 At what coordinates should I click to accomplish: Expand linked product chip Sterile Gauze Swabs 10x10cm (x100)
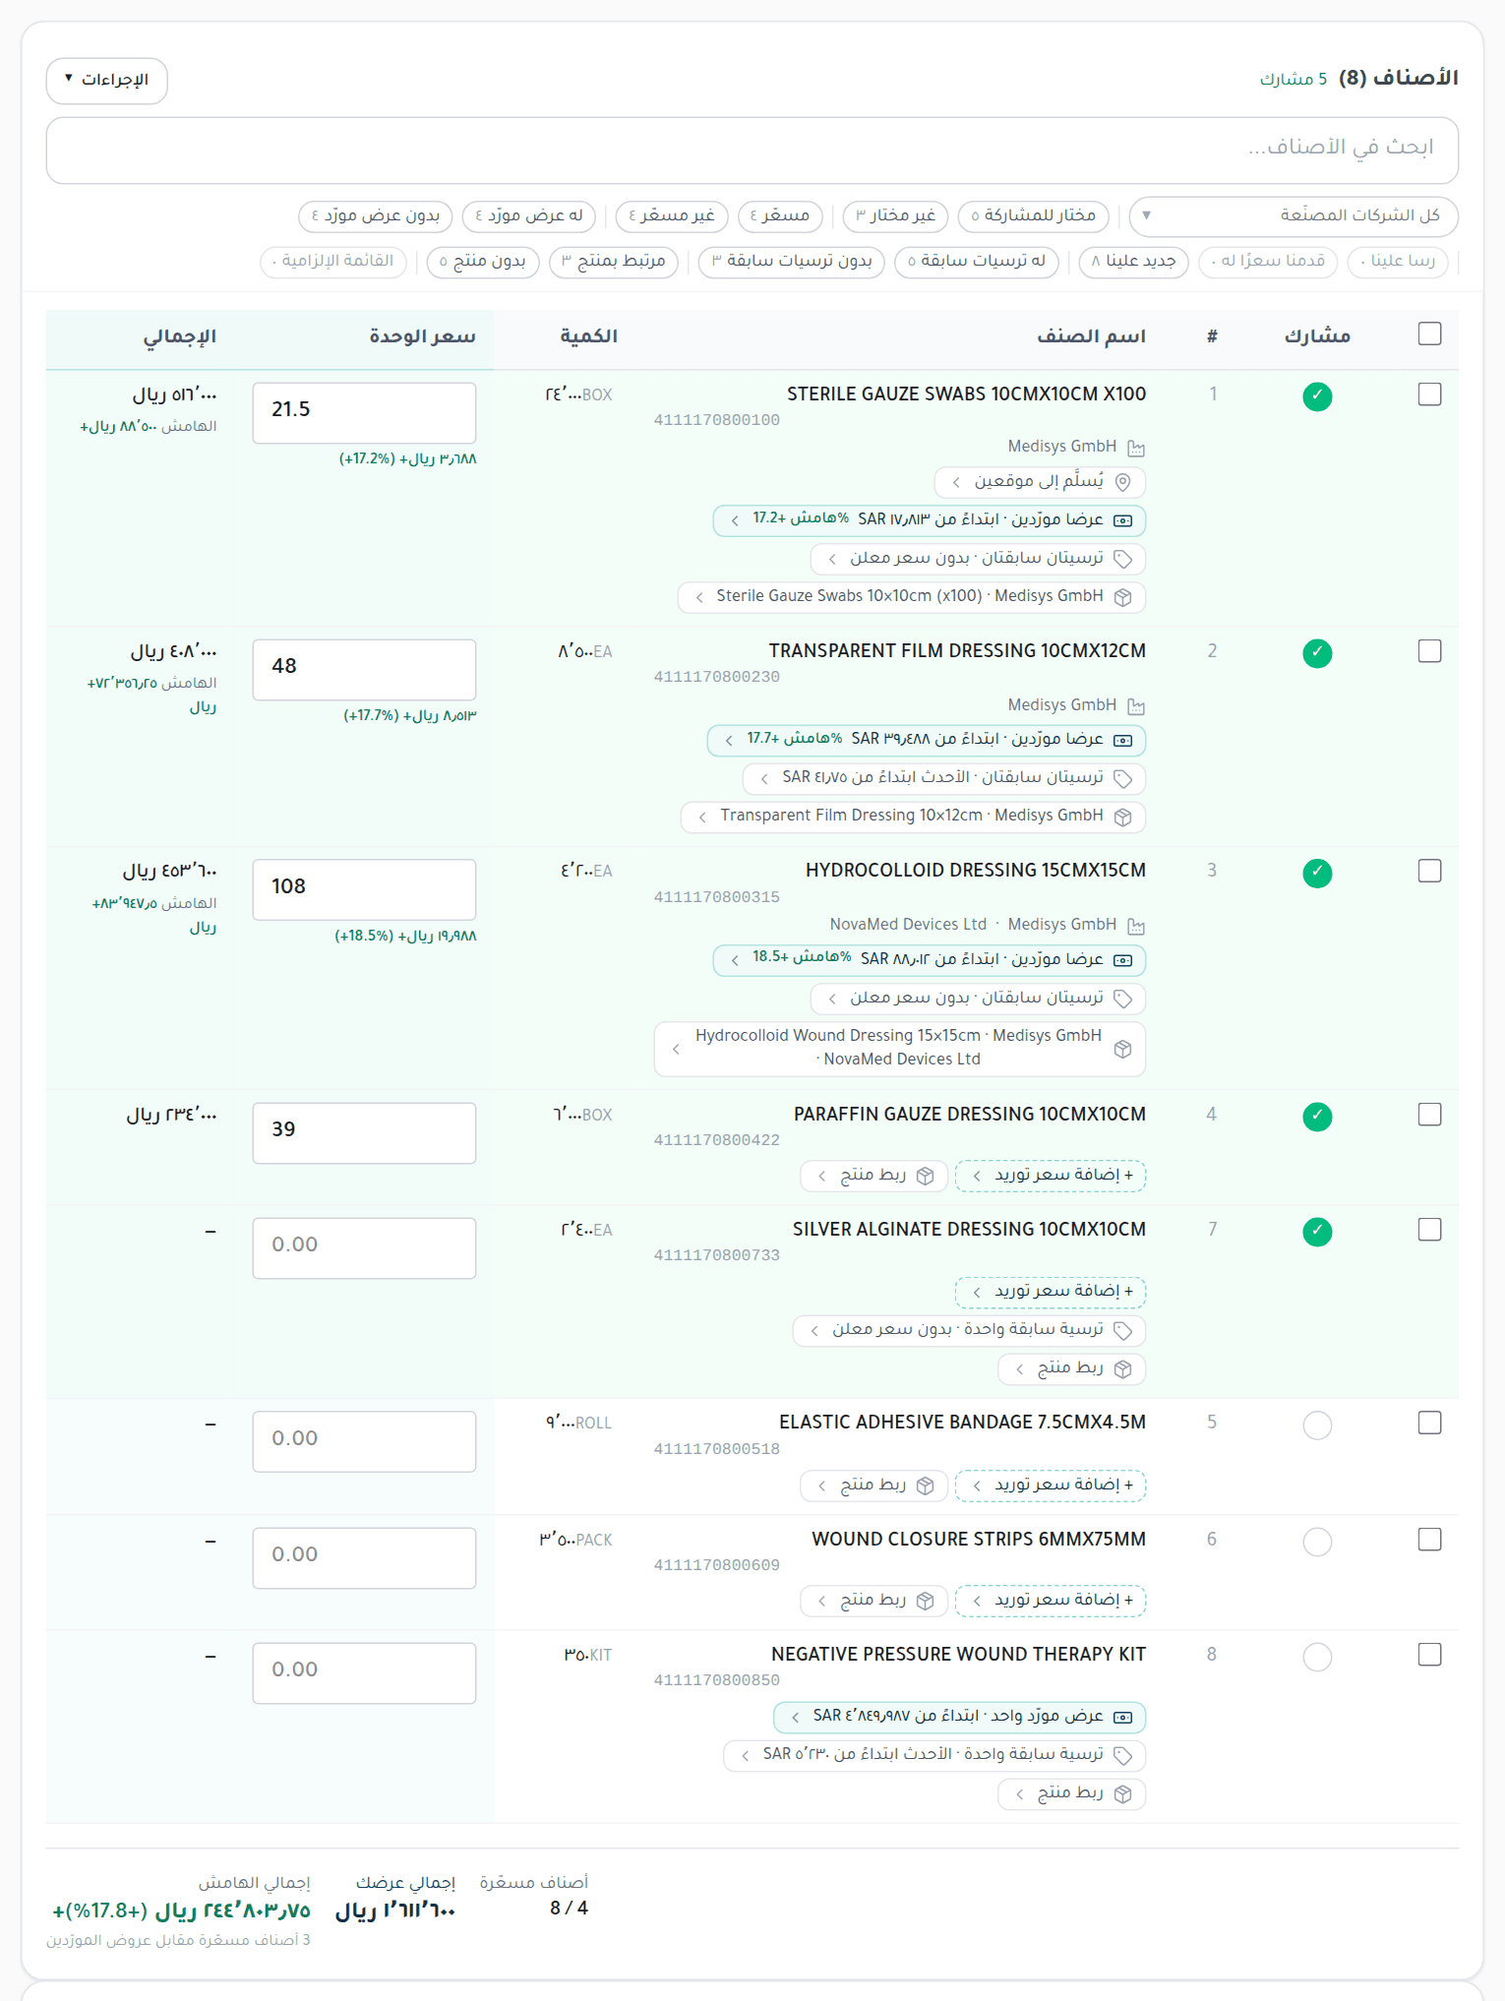[x=912, y=597]
